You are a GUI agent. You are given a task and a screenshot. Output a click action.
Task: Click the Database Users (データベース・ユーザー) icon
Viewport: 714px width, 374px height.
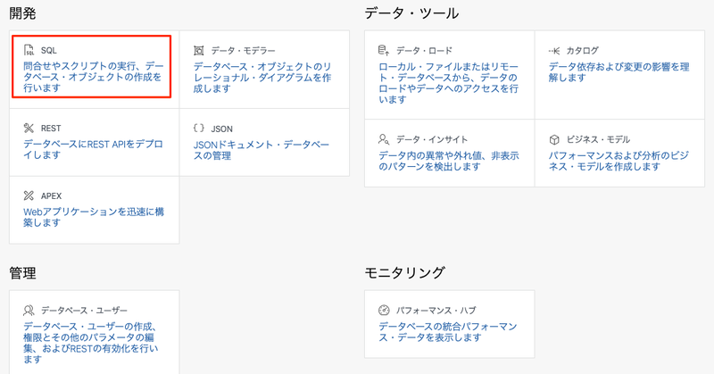tap(29, 310)
